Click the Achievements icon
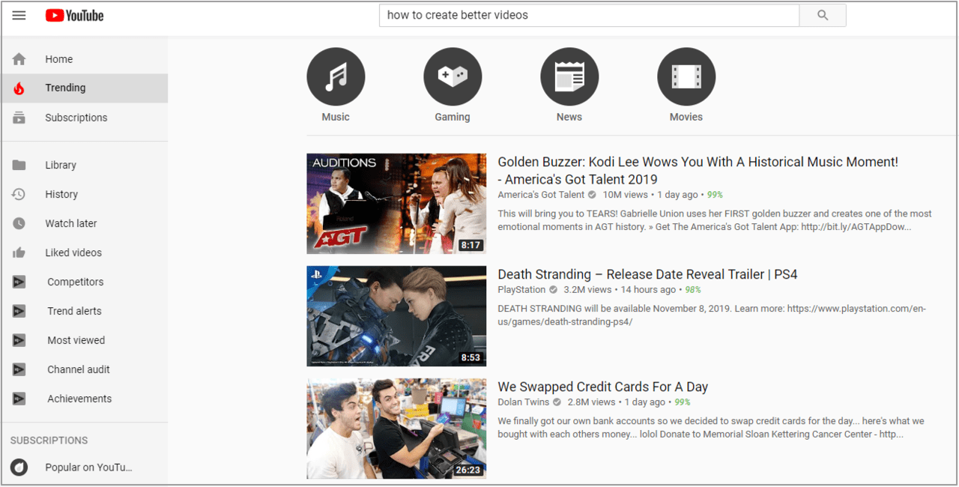 point(19,399)
